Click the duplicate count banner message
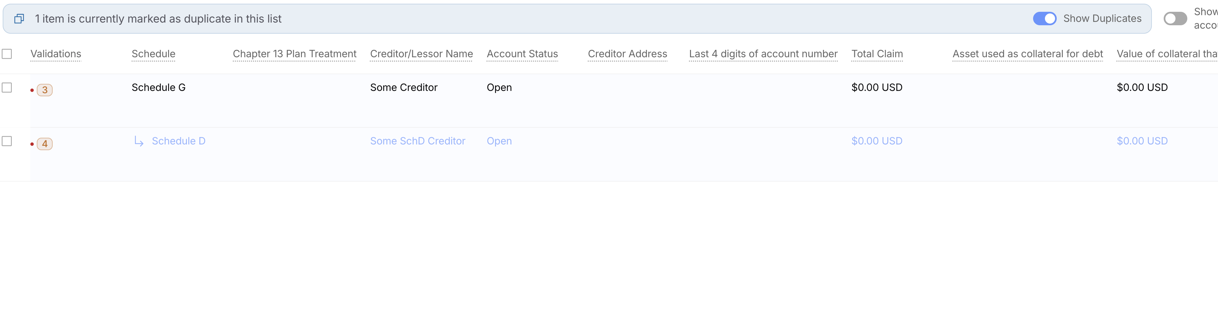This screenshot has height=332, width=1218. [158, 19]
